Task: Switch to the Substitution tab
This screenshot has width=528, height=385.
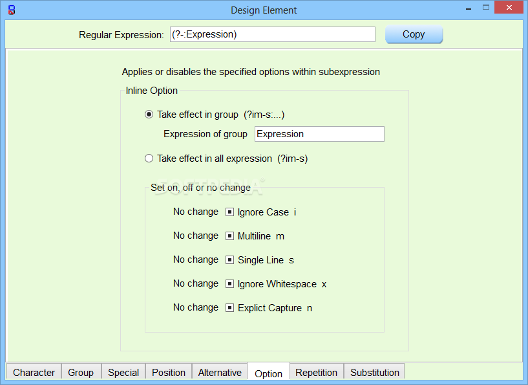Action: tap(375, 372)
